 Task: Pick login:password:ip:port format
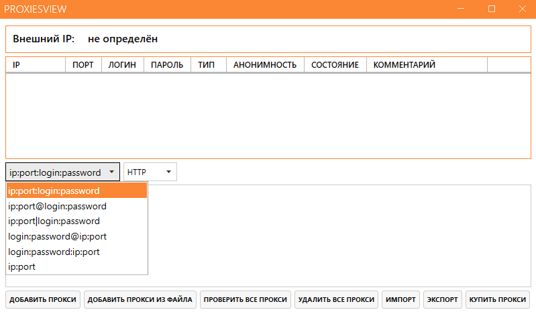tap(77, 252)
